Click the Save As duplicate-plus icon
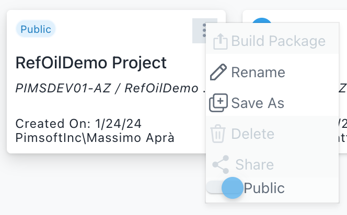Viewport: 347px width, 215px height. (218, 103)
